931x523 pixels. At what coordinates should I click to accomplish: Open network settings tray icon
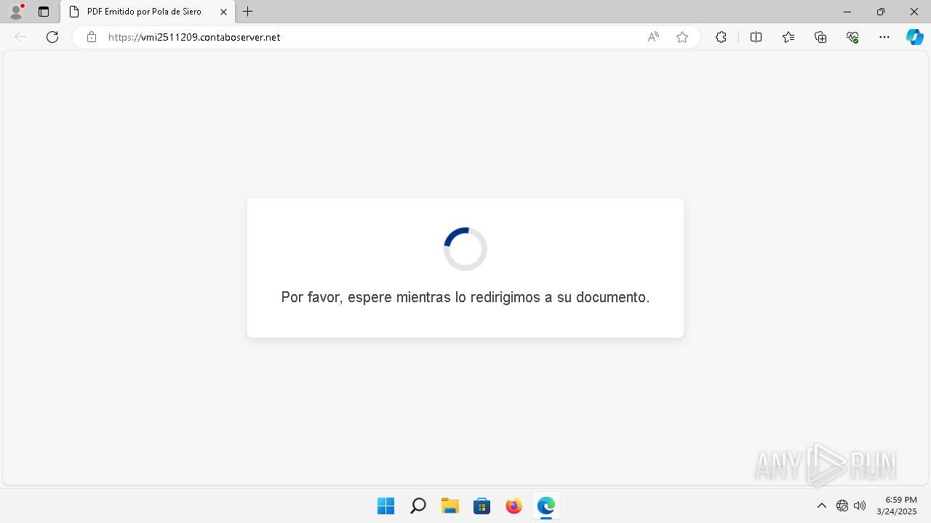tap(842, 506)
